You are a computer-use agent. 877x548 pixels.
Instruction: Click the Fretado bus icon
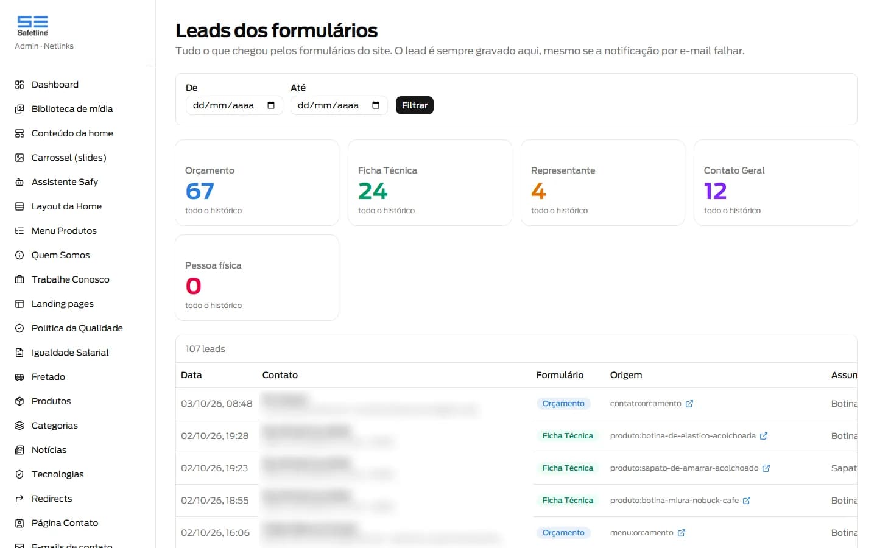(x=19, y=377)
